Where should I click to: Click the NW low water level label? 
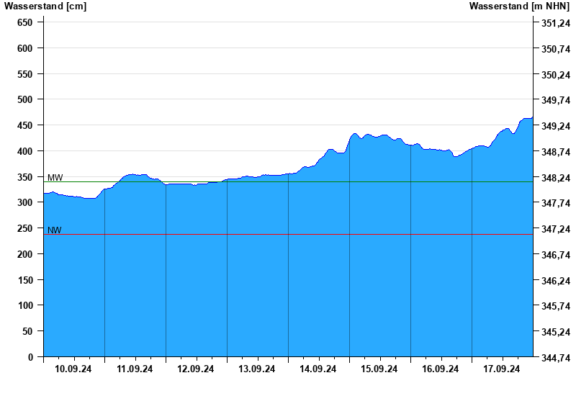55,230
